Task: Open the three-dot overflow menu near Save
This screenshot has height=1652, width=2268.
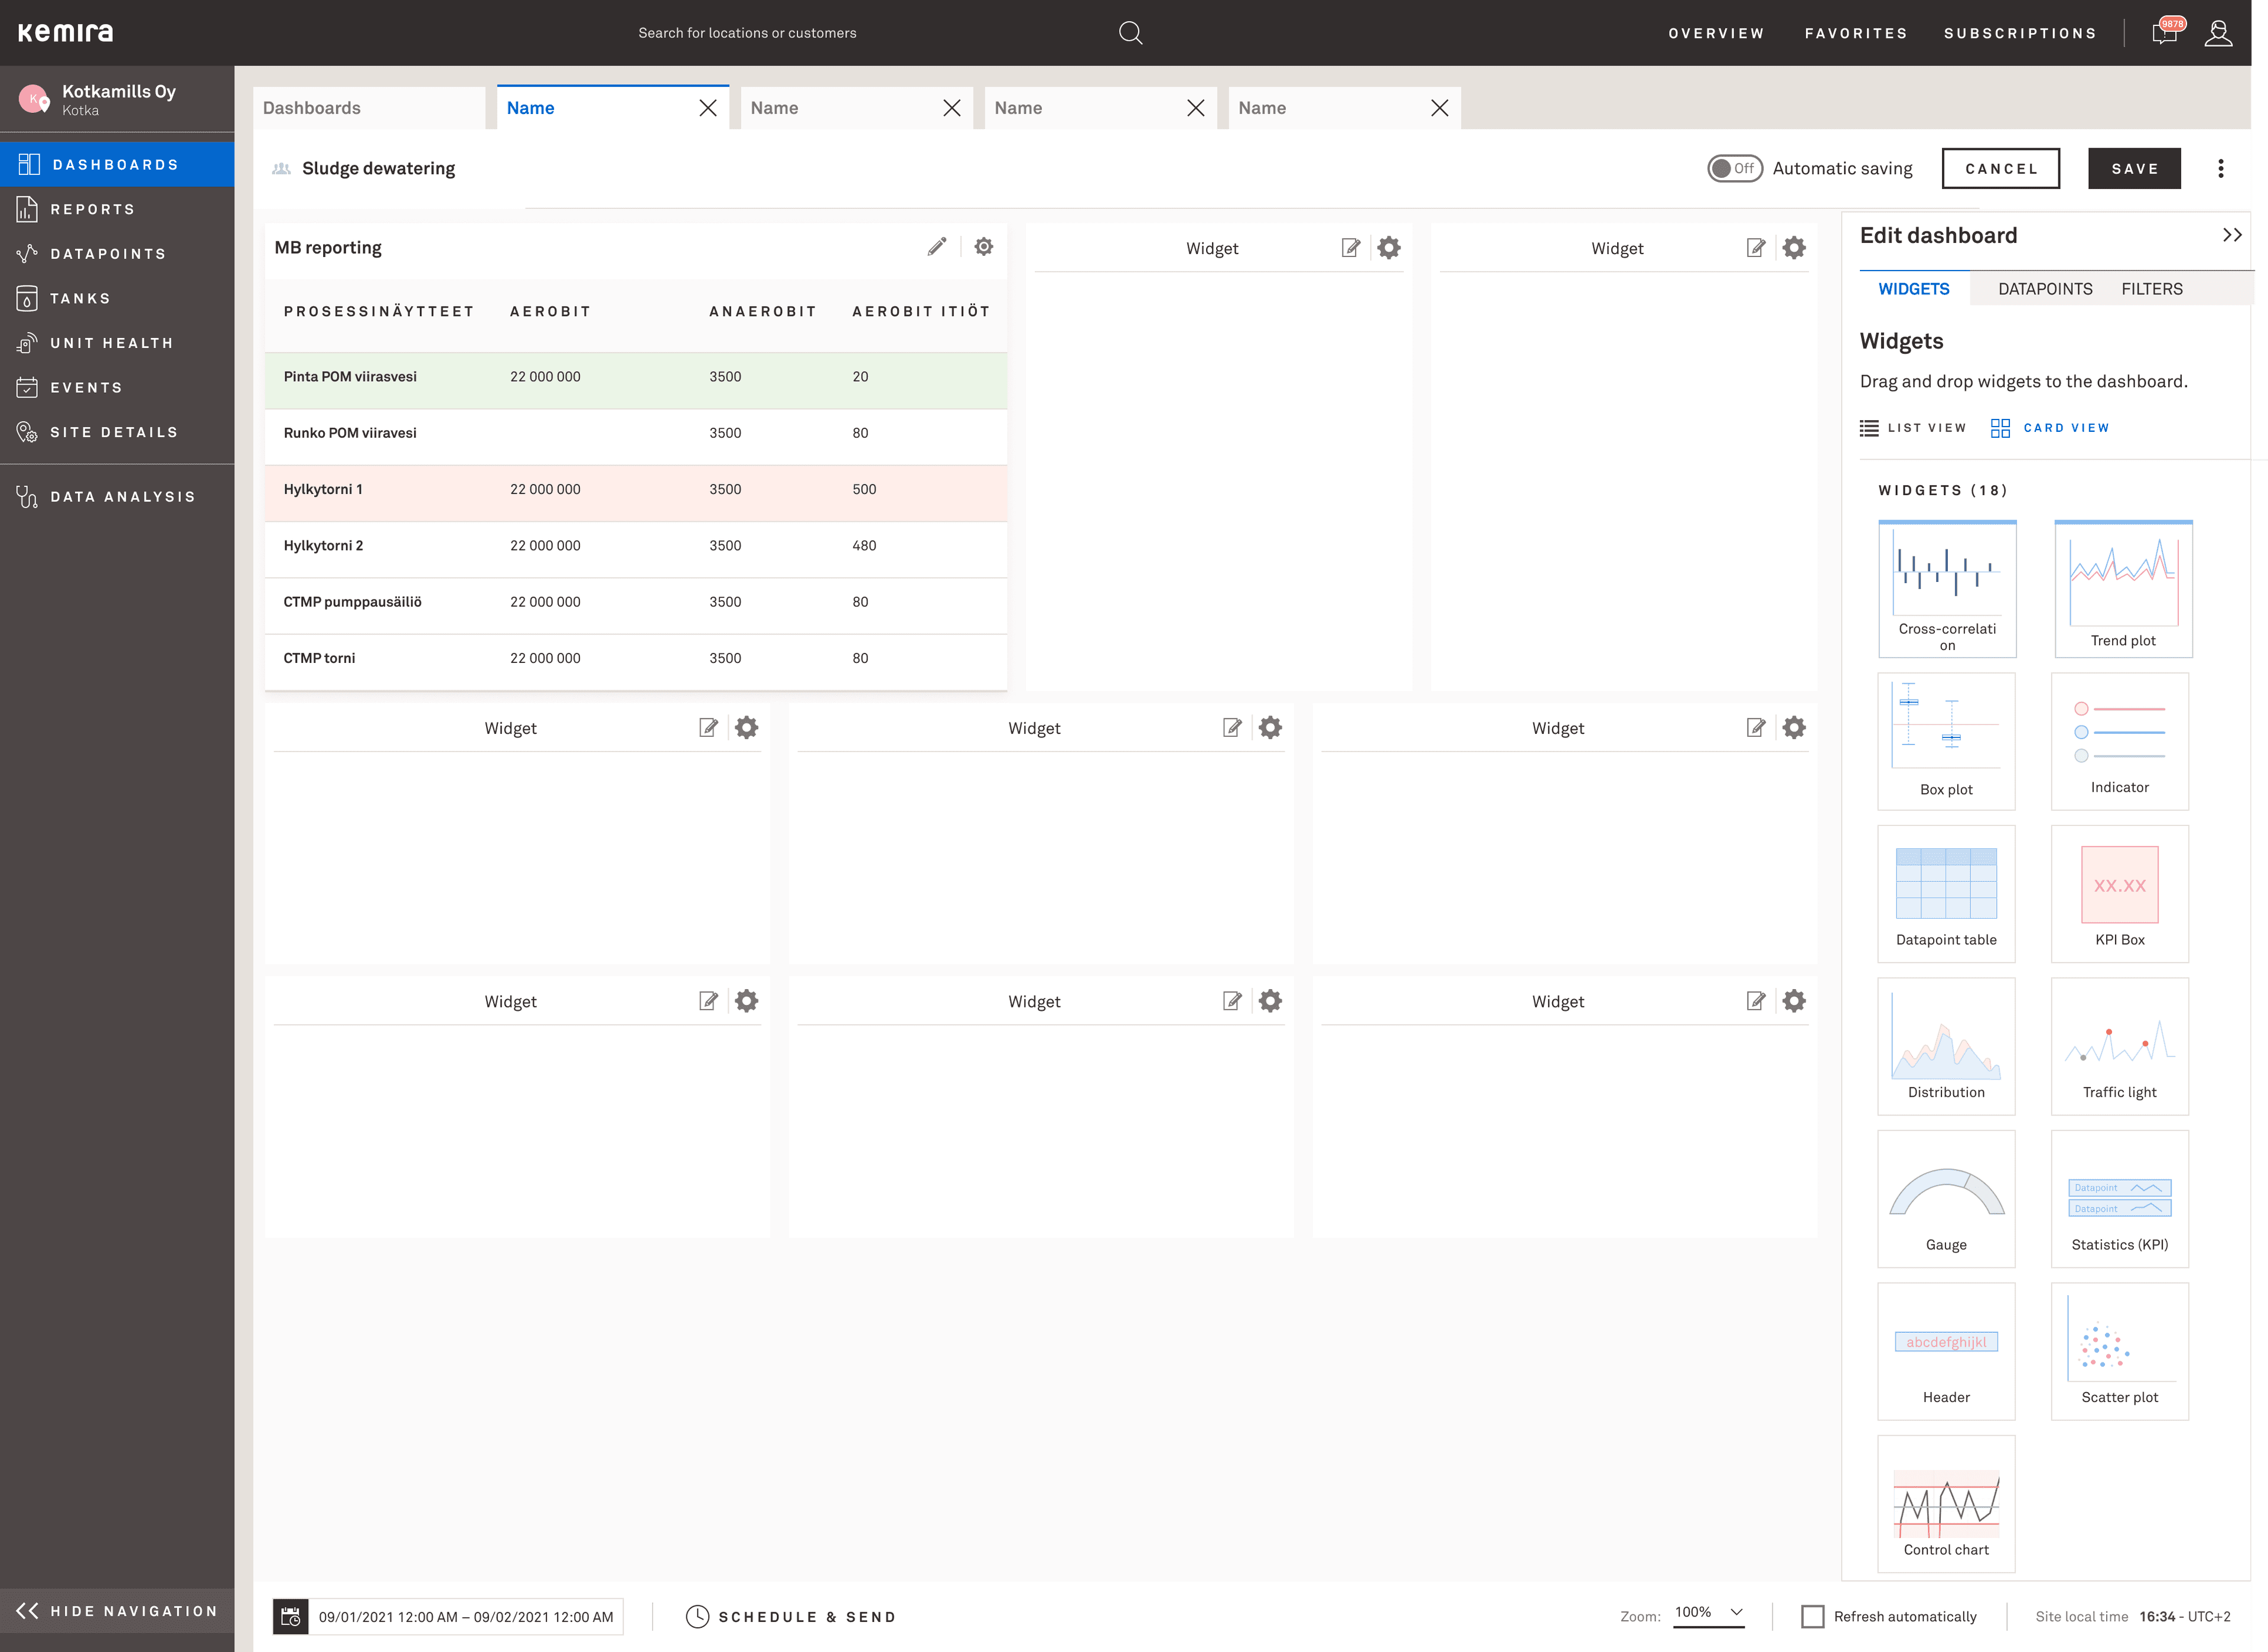Action: [x=2221, y=168]
